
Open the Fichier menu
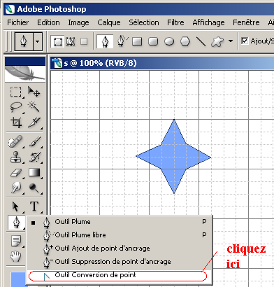18,22
